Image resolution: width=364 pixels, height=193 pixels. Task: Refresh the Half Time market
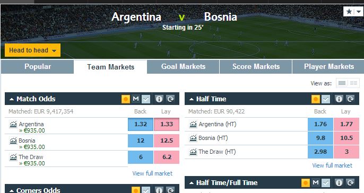[x=350, y=99]
